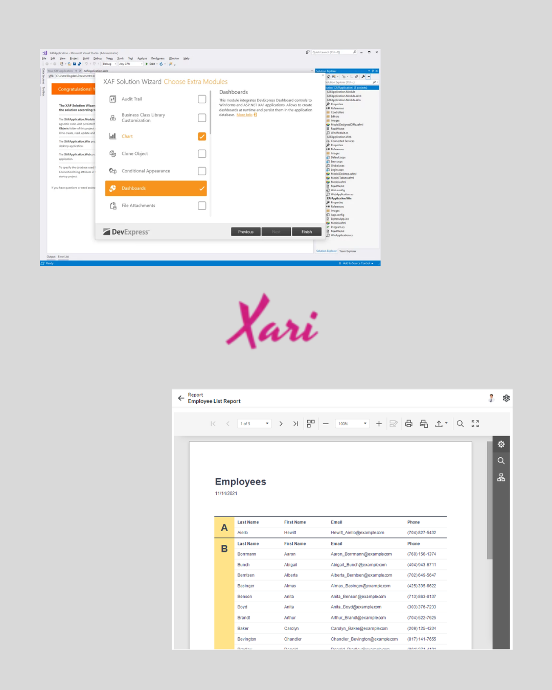Jump to last page of the report
The width and height of the screenshot is (552, 690).
(x=295, y=424)
